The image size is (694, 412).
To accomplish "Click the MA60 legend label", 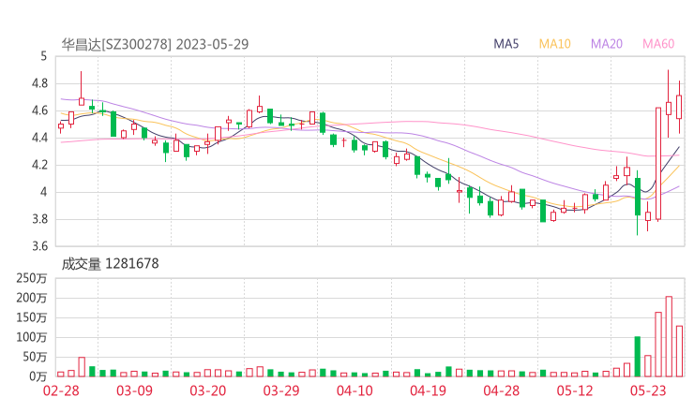I will click(x=658, y=44).
